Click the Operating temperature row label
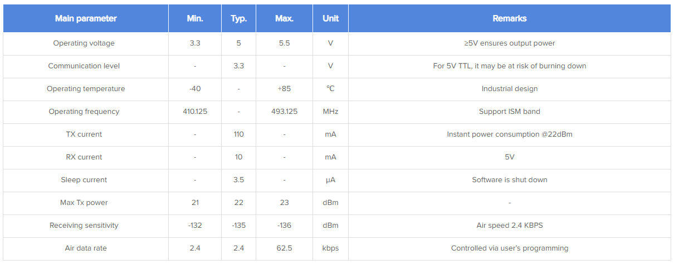Viewport: 674px width, 265px height. click(x=86, y=89)
